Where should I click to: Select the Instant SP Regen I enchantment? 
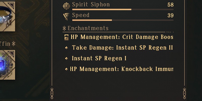(99, 59)
